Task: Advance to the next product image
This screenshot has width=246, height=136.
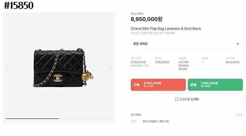Action: [111, 68]
